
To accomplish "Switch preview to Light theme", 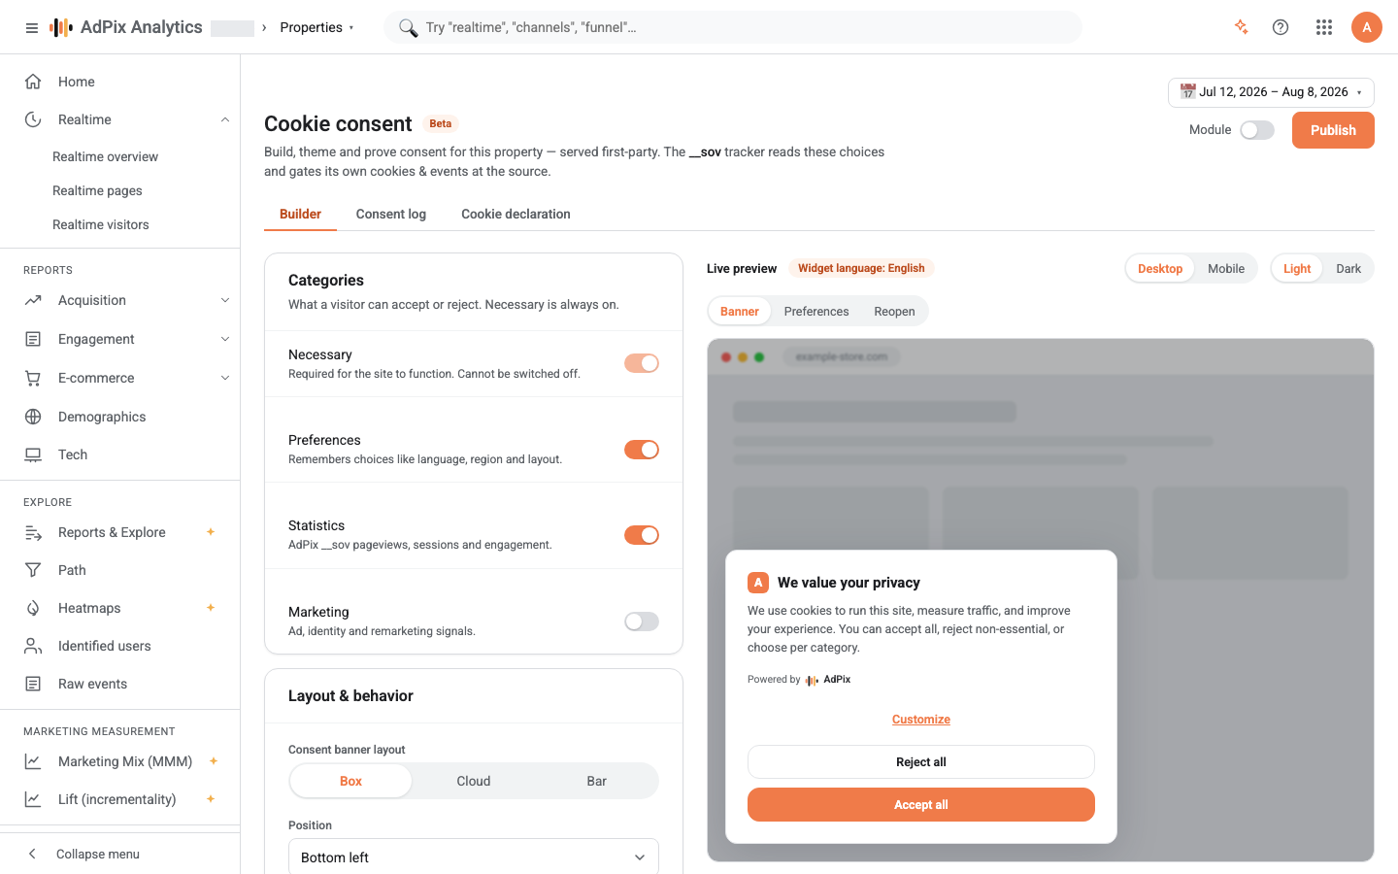I will coord(1297,269).
